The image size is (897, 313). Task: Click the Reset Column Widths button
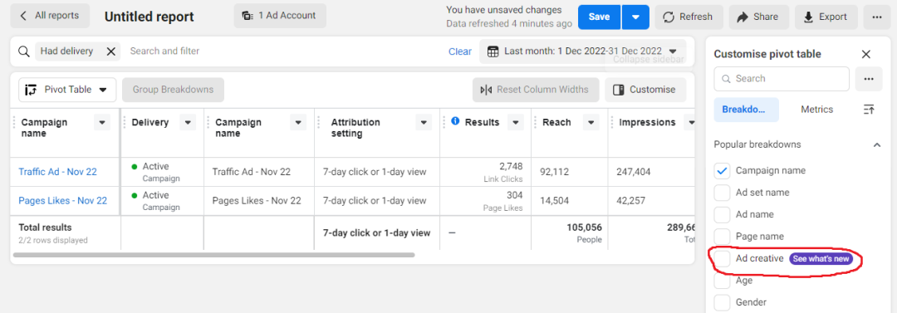[x=536, y=90]
